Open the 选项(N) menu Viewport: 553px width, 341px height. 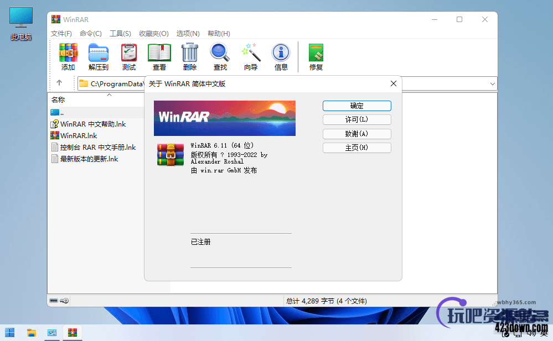tap(188, 34)
